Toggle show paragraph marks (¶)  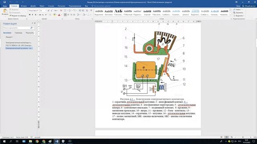coord(91,11)
